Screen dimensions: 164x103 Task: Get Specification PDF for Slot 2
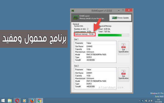124,74
